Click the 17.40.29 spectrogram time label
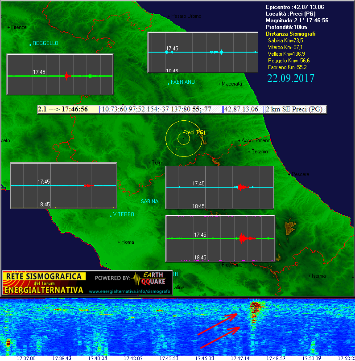The image size is (355, 361). pyautogui.click(x=97, y=358)
